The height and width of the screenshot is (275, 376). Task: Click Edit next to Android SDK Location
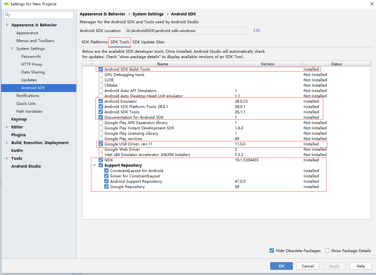coord(256,30)
